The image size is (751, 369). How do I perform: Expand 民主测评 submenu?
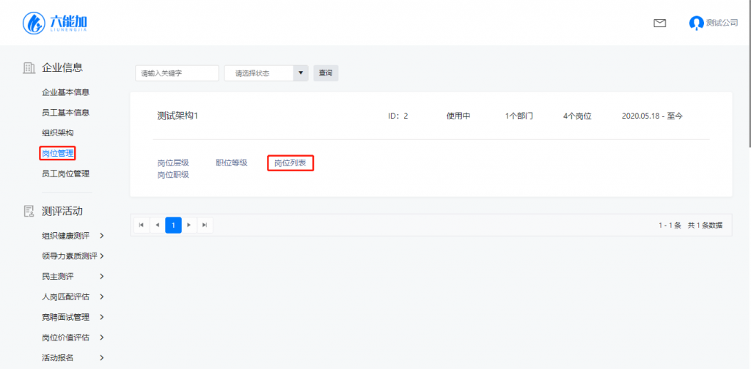pyautogui.click(x=101, y=276)
